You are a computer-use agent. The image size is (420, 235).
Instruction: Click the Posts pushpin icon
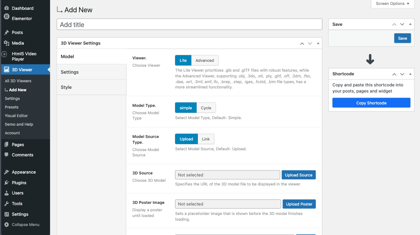7,33
